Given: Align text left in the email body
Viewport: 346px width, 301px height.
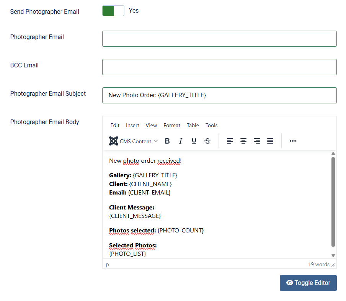Looking at the screenshot, I should (230, 141).
